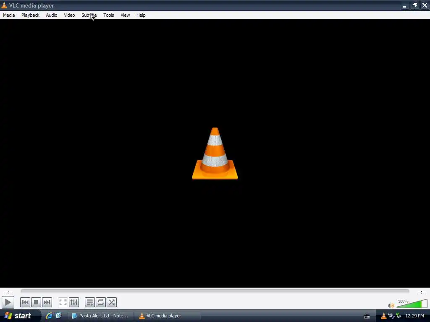Toggle fullscreen video mode
Image resolution: width=430 pixels, height=322 pixels.
[x=63, y=302]
